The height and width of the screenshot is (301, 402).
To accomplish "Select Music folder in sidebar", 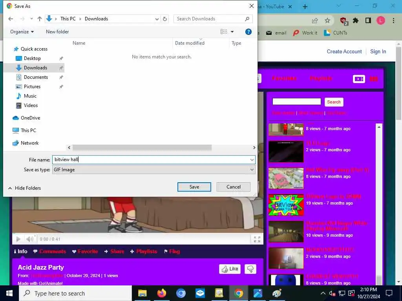I will [30, 96].
